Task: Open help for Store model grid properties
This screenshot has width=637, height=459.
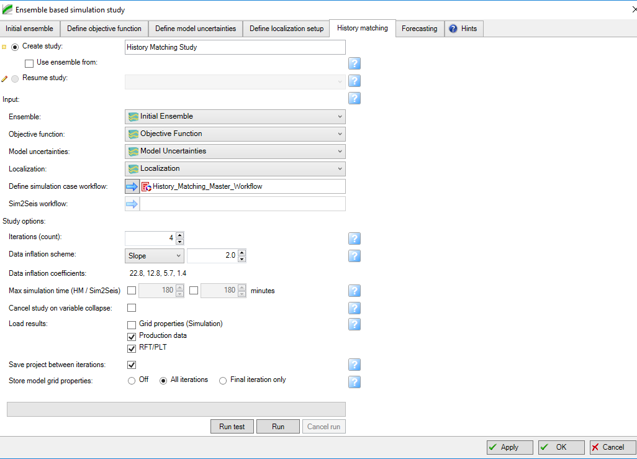Action: tap(355, 382)
